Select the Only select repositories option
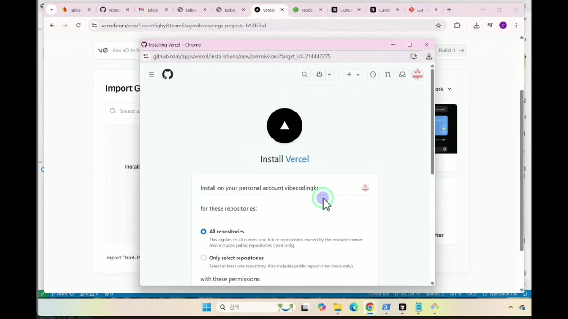The height and width of the screenshot is (319, 568). click(x=204, y=258)
